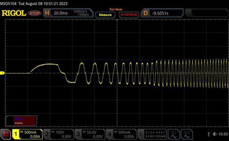Viewport: 229px width, 141px height.
Task: Click the red STOP status badge
Action: (34, 13)
